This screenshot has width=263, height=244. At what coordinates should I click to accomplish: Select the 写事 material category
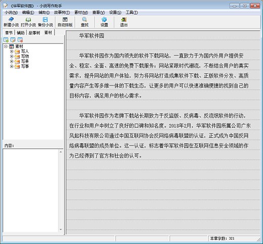coord(25,66)
